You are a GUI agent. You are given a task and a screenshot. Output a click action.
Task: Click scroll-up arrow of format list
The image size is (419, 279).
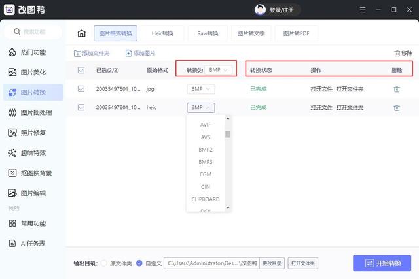(x=228, y=118)
